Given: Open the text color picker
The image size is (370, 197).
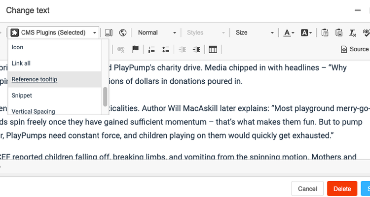Looking at the screenshot, I should (x=289, y=33).
